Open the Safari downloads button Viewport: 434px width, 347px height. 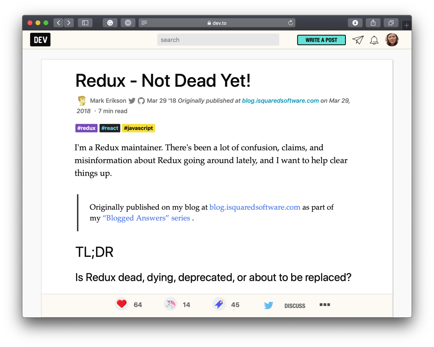tap(355, 23)
